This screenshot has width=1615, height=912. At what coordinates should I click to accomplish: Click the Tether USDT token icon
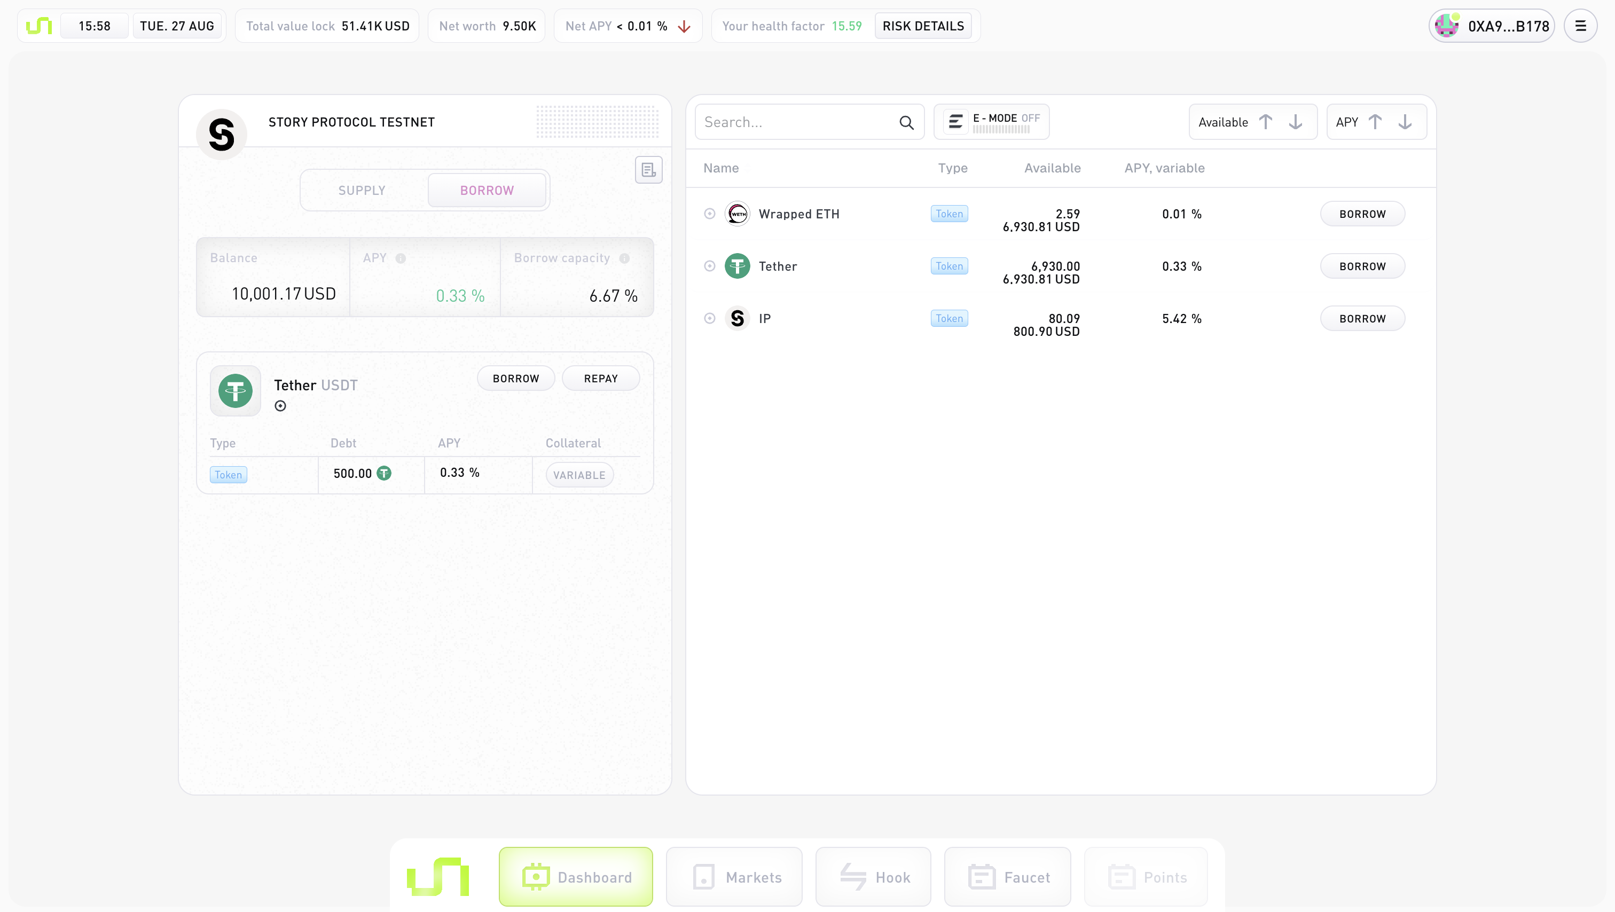(x=235, y=391)
